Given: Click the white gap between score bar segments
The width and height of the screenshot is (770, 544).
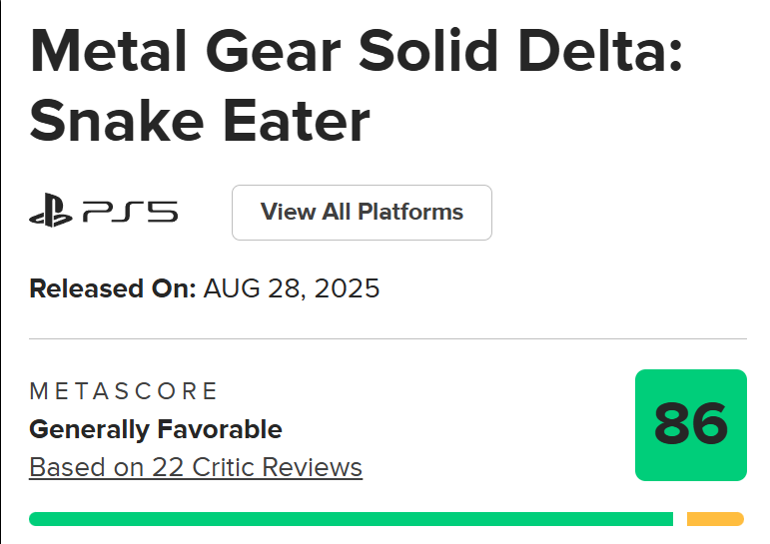Looking at the screenshot, I should tap(680, 519).
